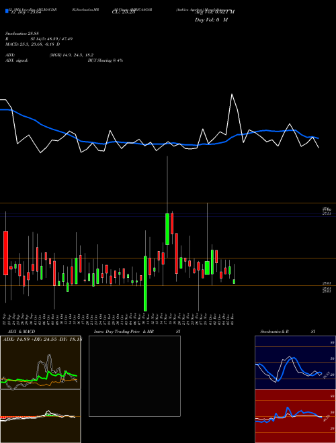
Task: Click the empty Intra Day Trading Price panel
Action: point(134,376)
